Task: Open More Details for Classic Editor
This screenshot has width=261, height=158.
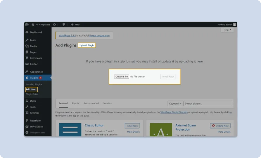Action: tap(133, 131)
